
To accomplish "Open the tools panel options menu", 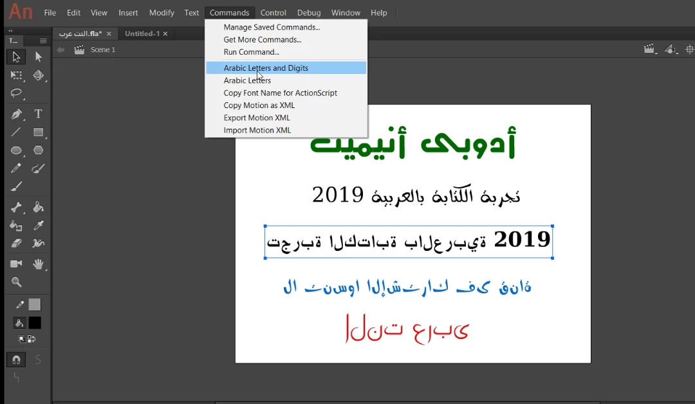I will pos(43,41).
